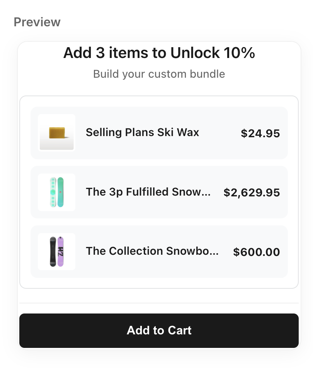
Task: Click the Preview section label
Action: 37,22
